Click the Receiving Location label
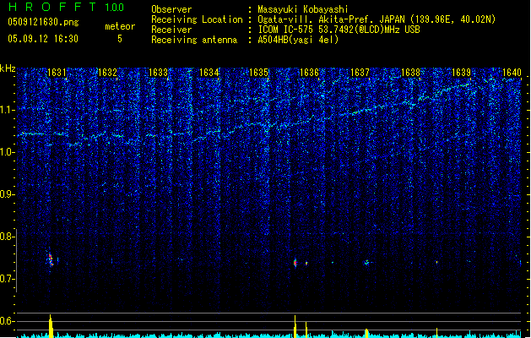531x338 pixels. 197,19
